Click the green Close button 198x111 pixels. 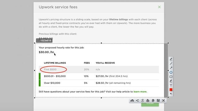150,104
